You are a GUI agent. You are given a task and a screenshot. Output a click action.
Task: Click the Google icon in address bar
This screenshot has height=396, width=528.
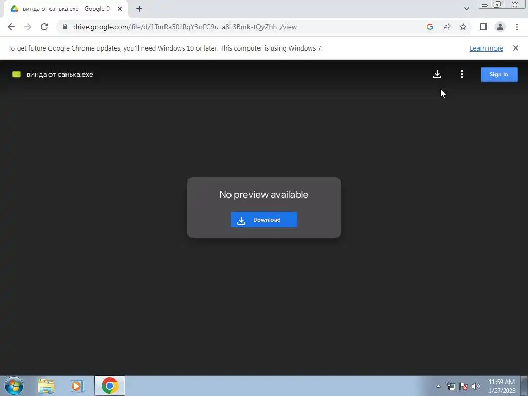(x=430, y=27)
